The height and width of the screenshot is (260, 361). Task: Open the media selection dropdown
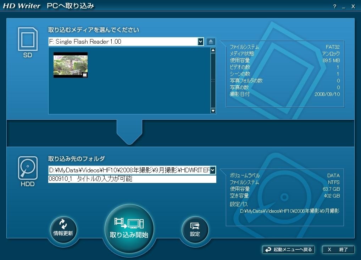point(200,41)
